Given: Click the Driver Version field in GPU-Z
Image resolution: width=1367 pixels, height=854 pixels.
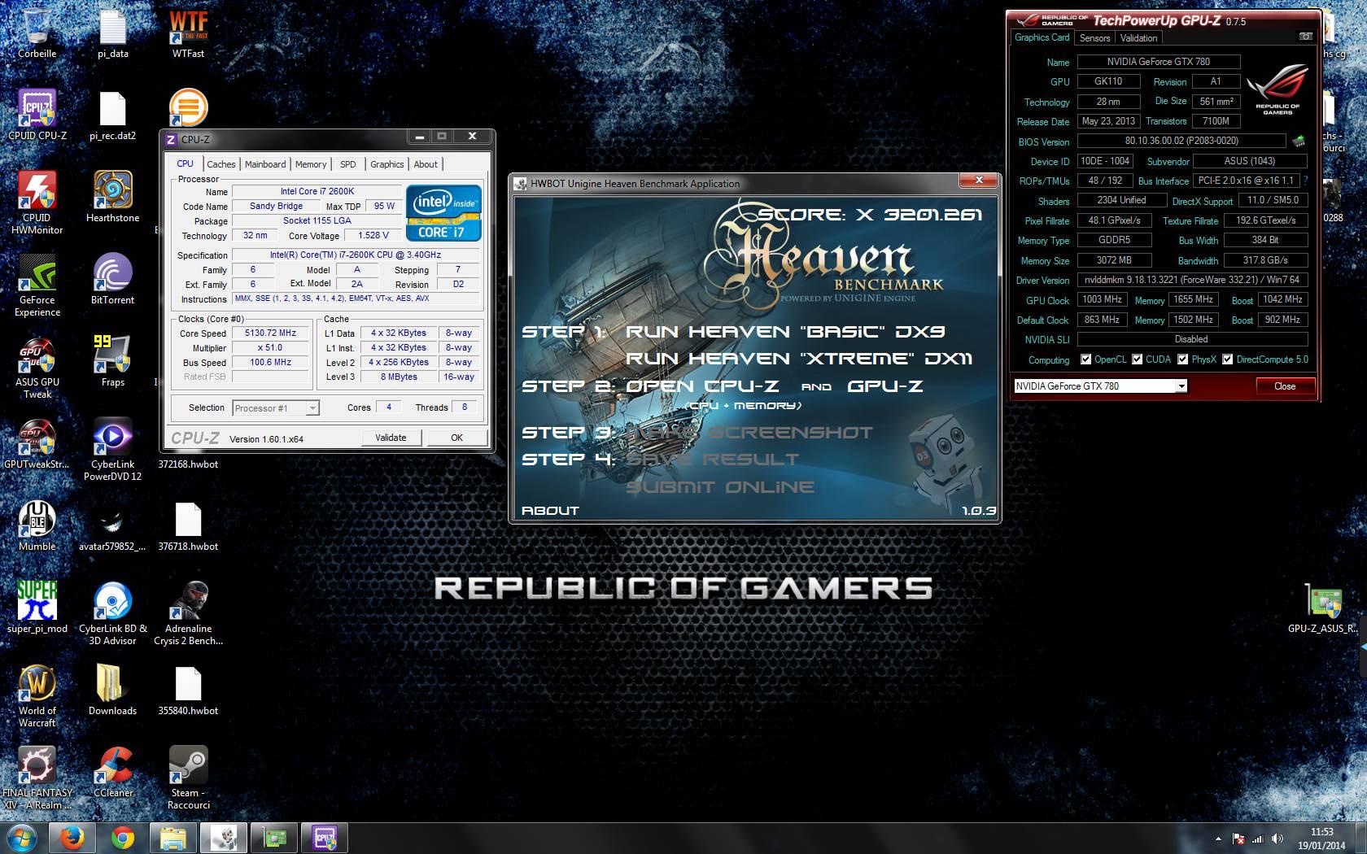Looking at the screenshot, I should point(1192,280).
